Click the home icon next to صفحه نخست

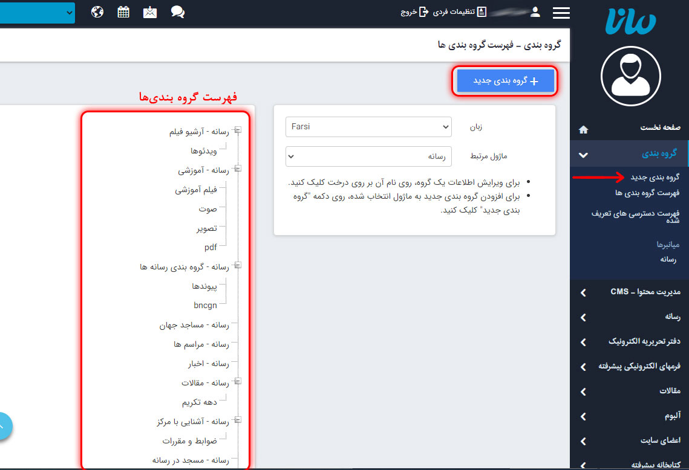tap(582, 129)
